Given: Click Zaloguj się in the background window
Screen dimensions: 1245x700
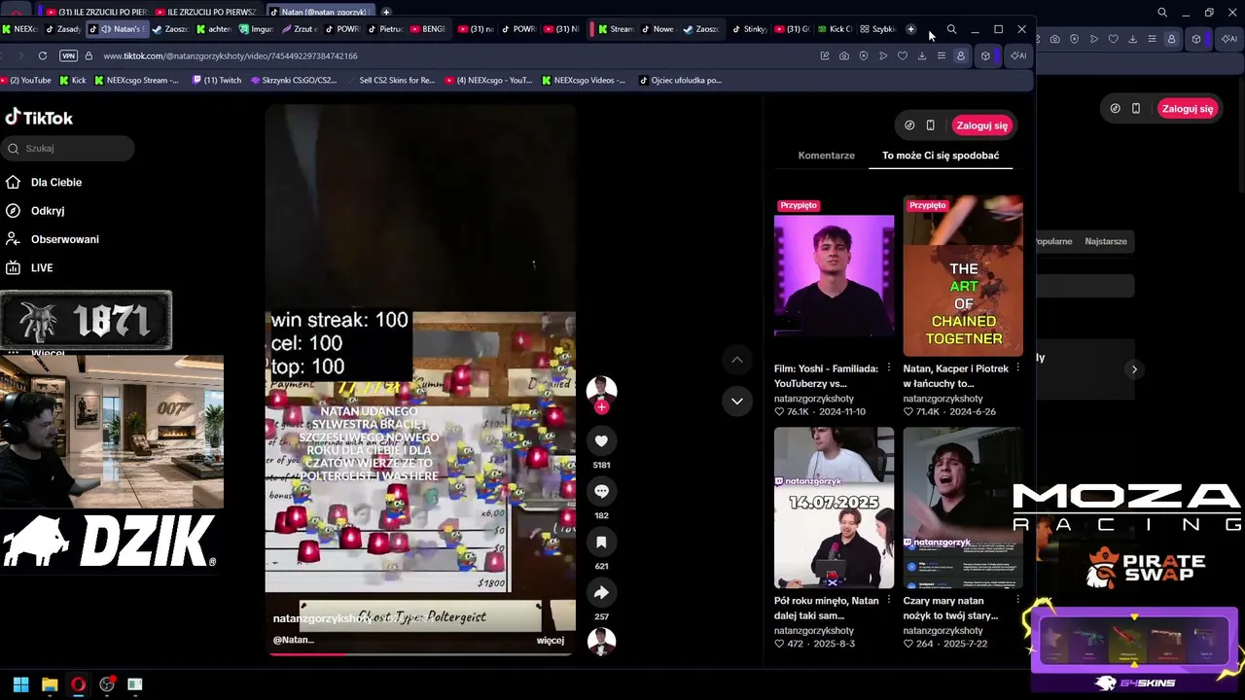Looking at the screenshot, I should (1188, 109).
